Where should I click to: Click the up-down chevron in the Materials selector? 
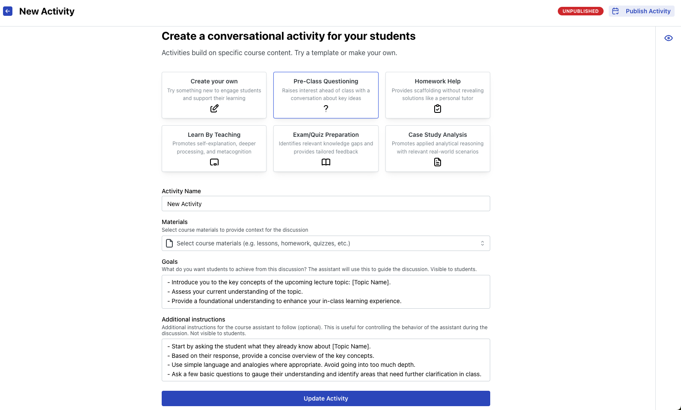pyautogui.click(x=483, y=243)
